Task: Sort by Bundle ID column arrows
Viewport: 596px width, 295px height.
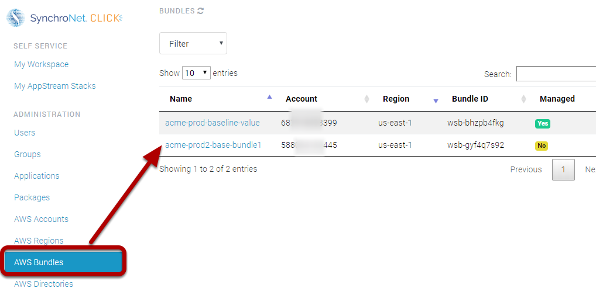Action: [x=524, y=99]
